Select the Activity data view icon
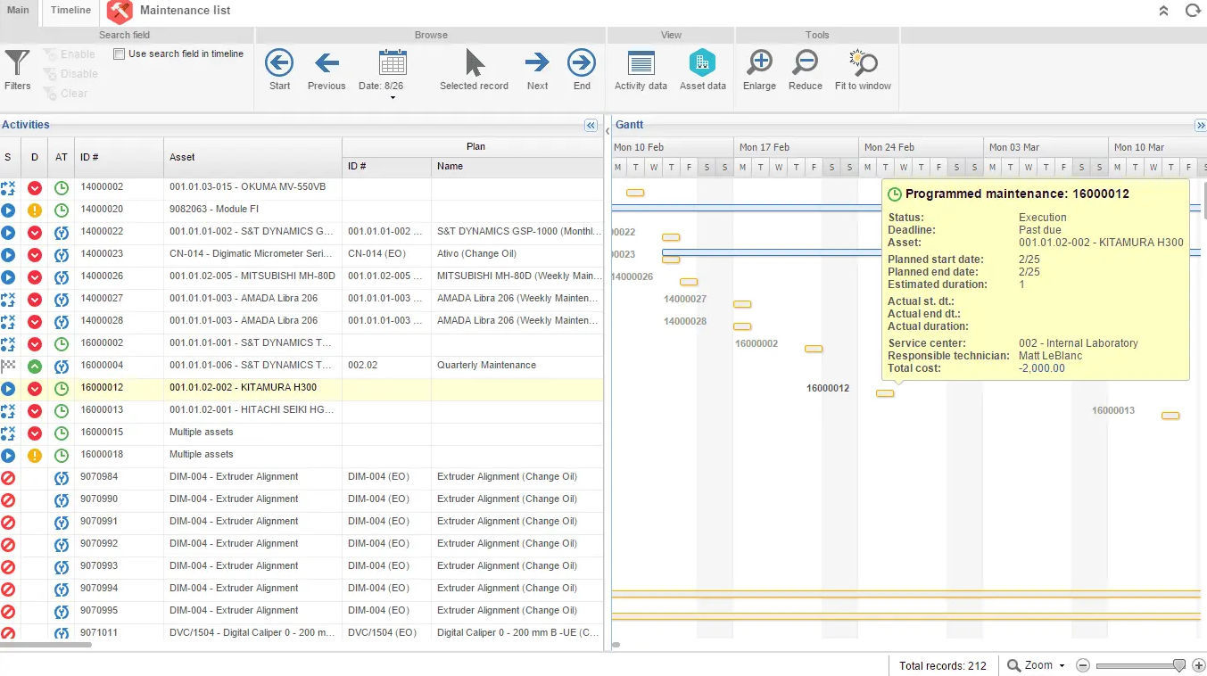Image resolution: width=1207 pixels, height=676 pixels. [640, 70]
